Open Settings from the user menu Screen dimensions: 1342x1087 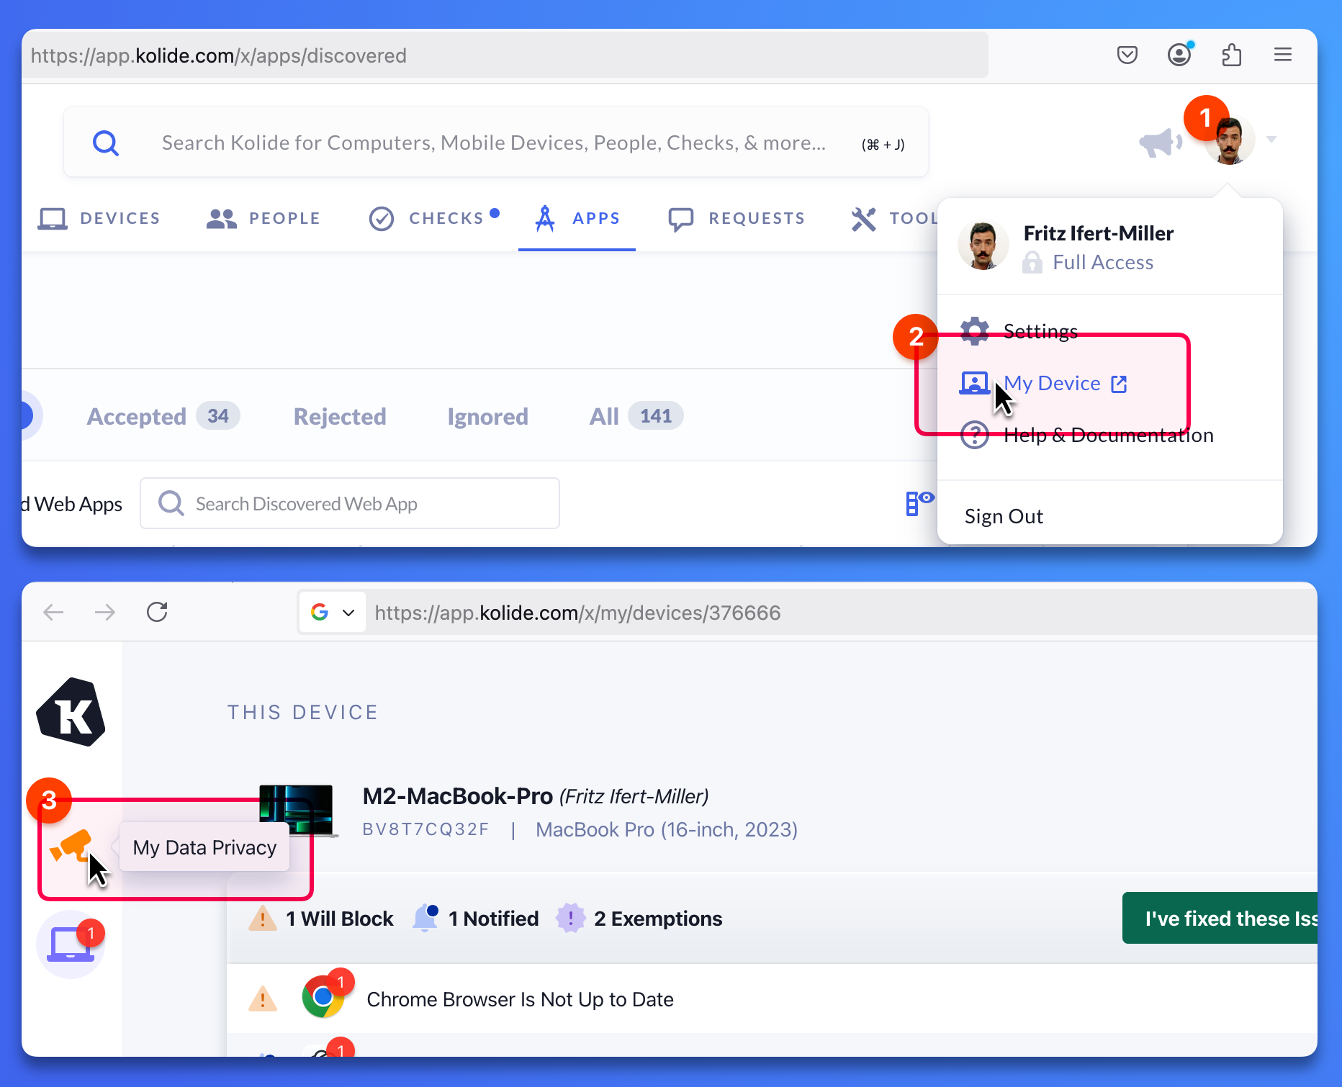pyautogui.click(x=1040, y=331)
